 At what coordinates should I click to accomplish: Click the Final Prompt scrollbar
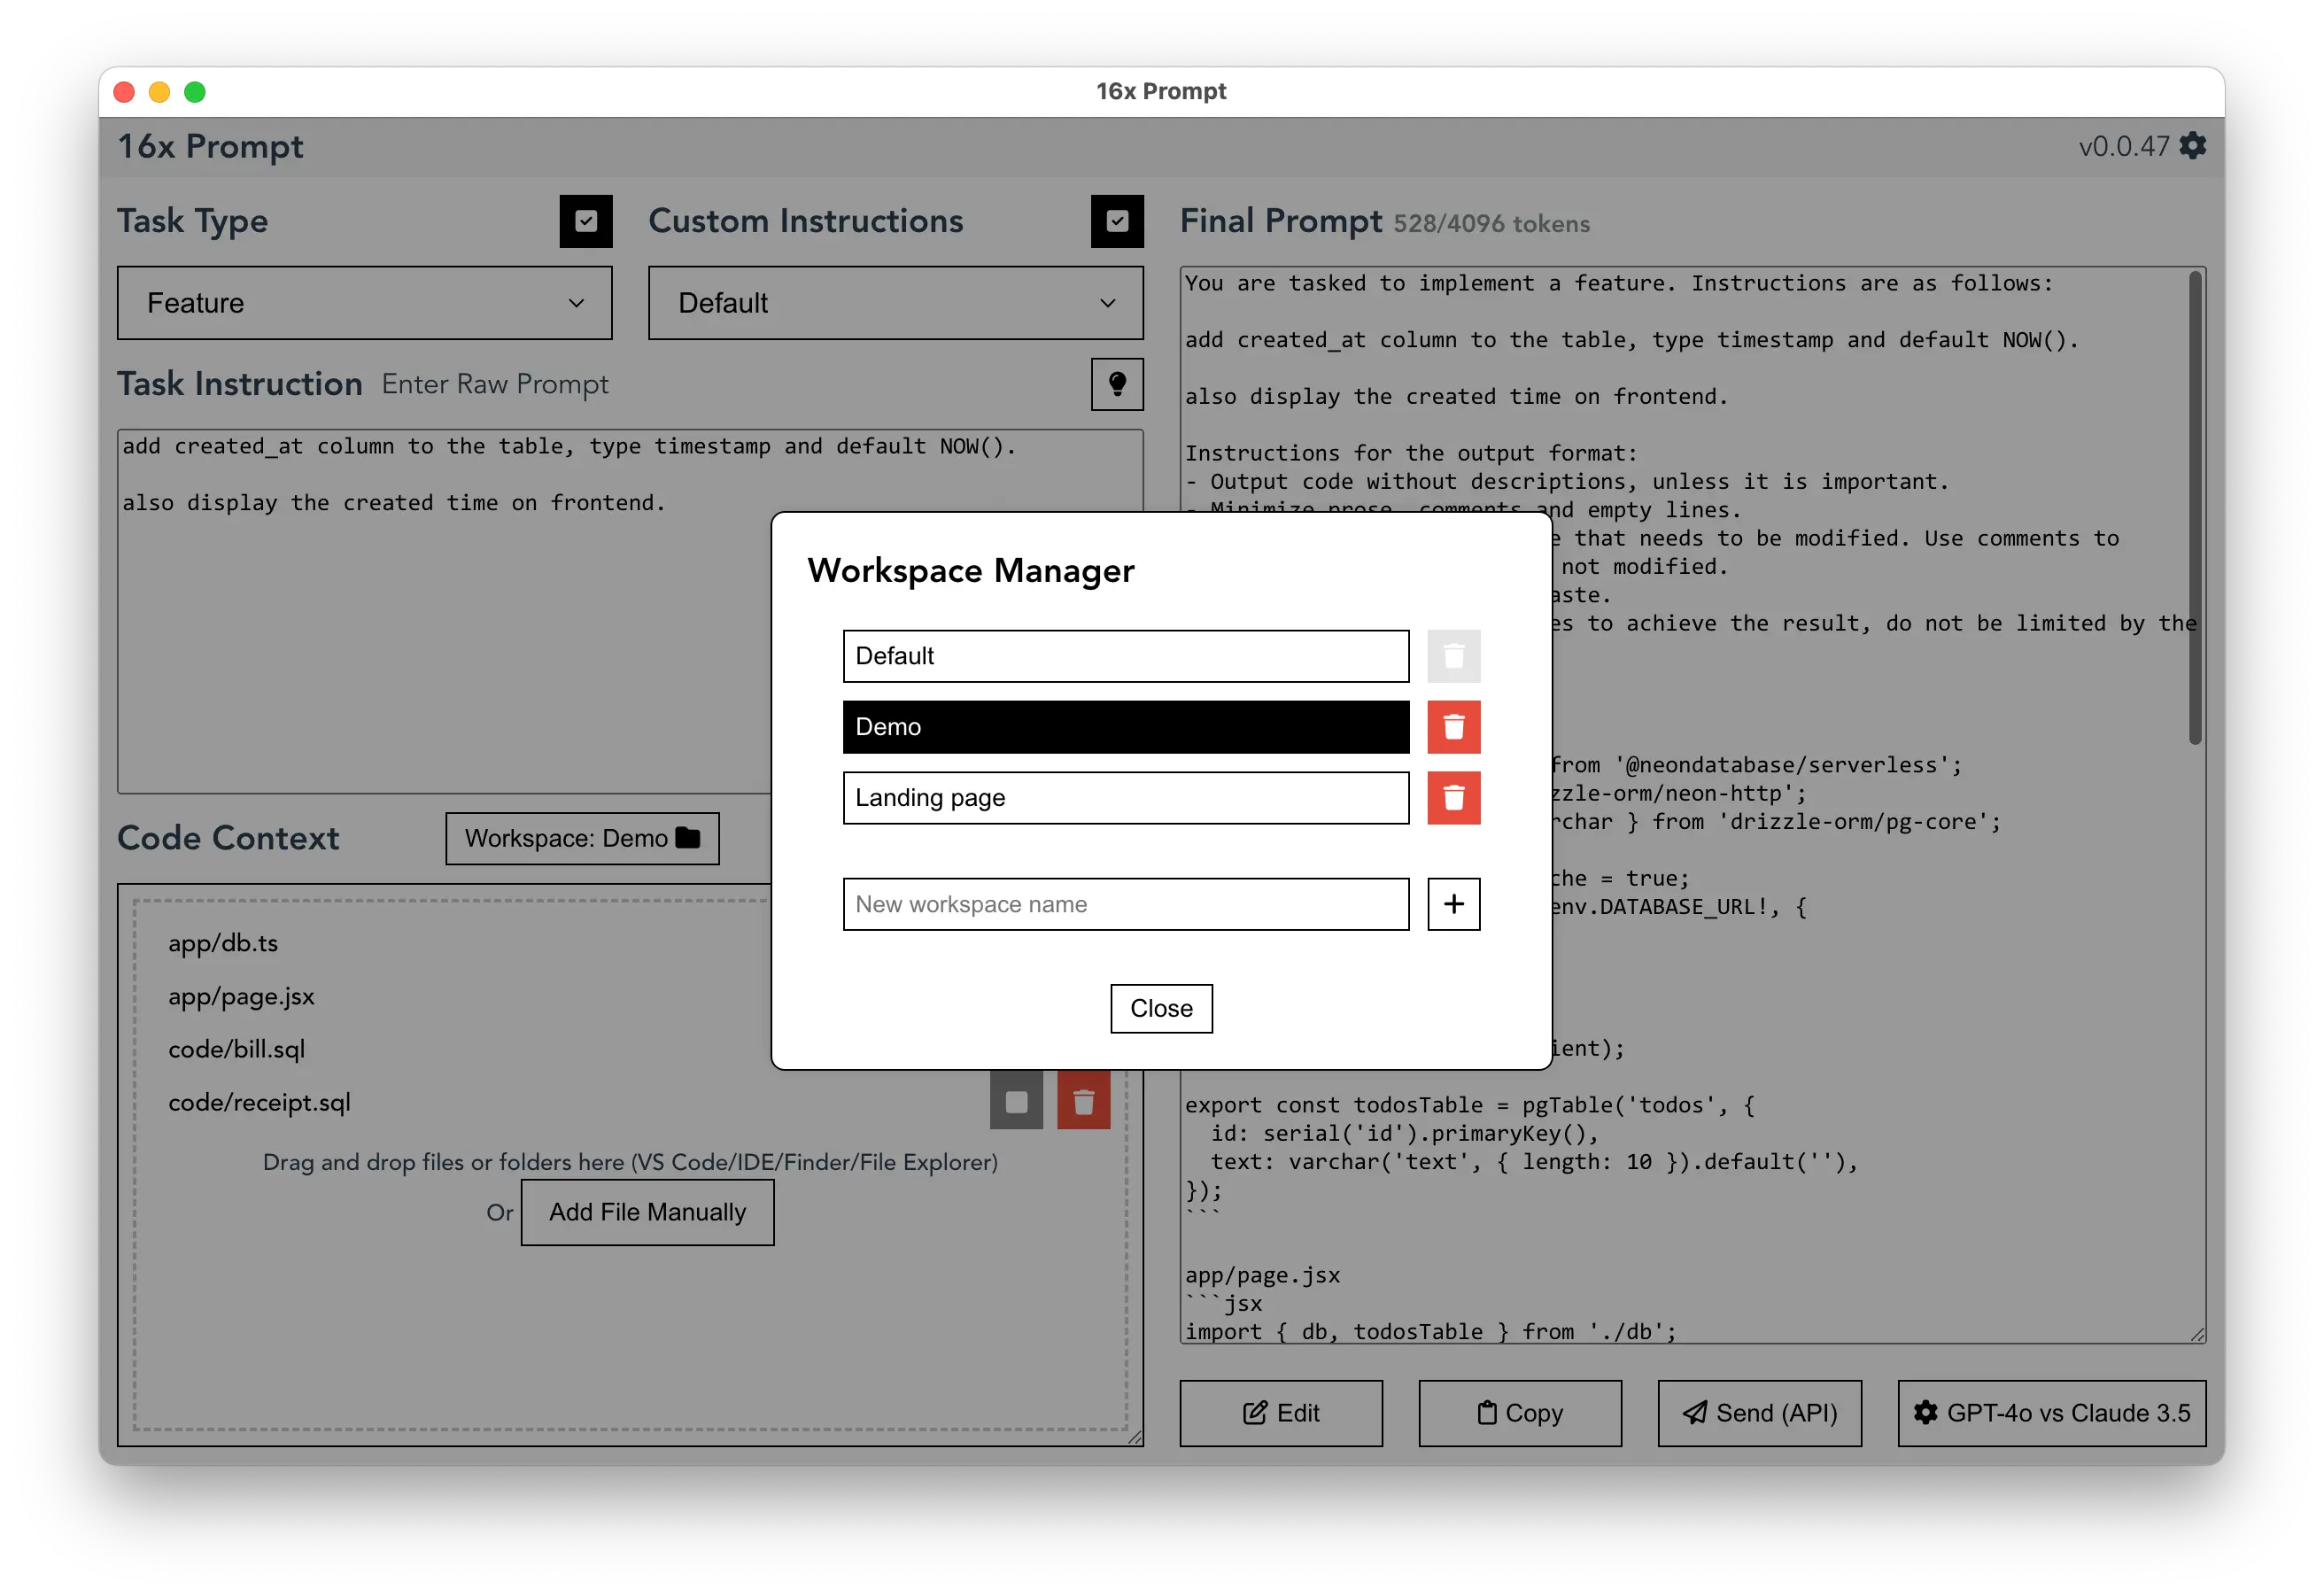pos(2195,508)
